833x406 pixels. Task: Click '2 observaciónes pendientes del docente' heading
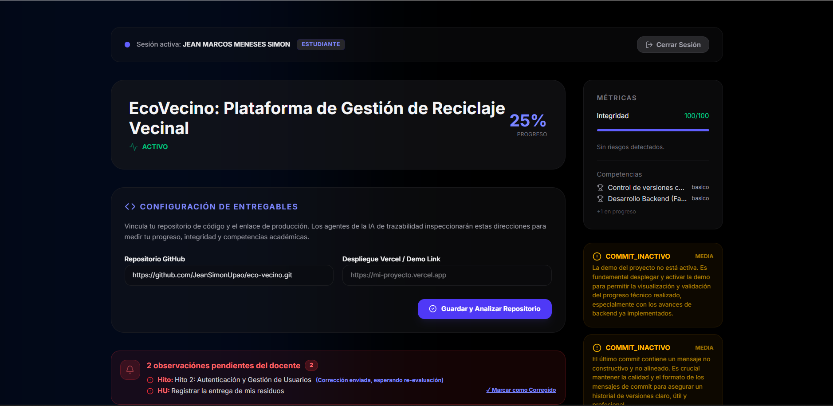(x=224, y=366)
